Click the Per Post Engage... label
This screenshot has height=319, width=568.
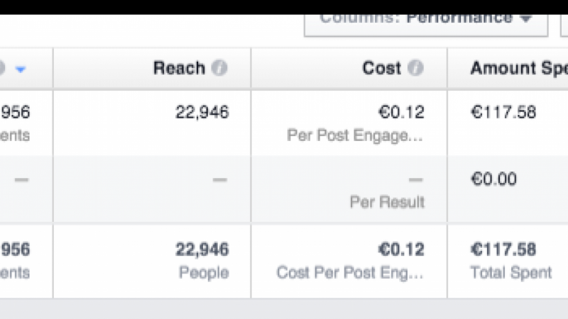355,135
